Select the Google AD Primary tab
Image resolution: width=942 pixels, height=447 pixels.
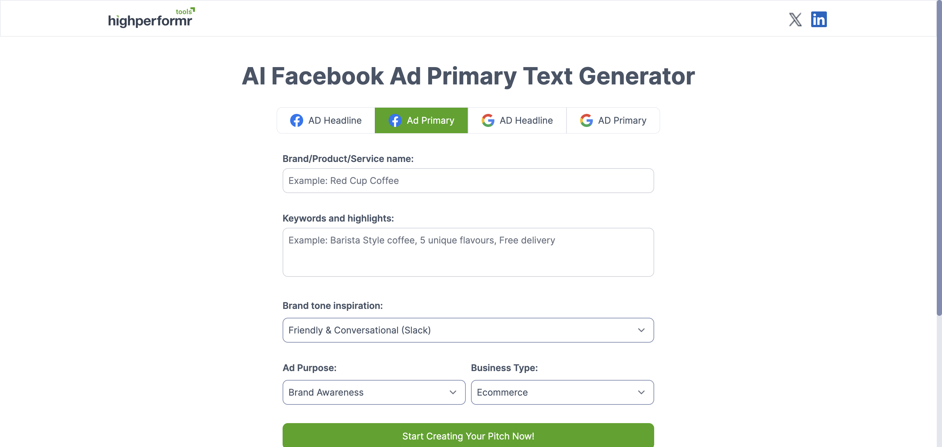(613, 120)
